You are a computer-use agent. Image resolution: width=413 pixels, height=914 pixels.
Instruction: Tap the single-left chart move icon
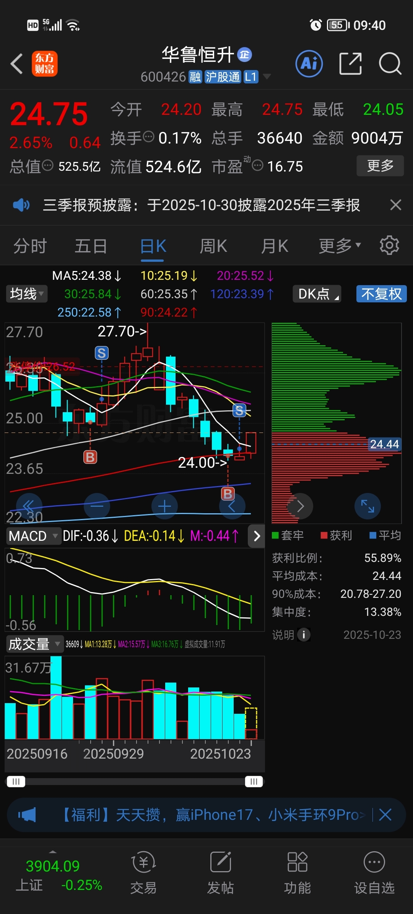coord(232,506)
